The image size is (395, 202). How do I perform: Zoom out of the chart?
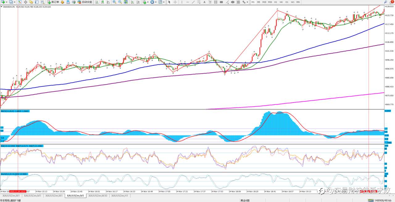(120, 2)
